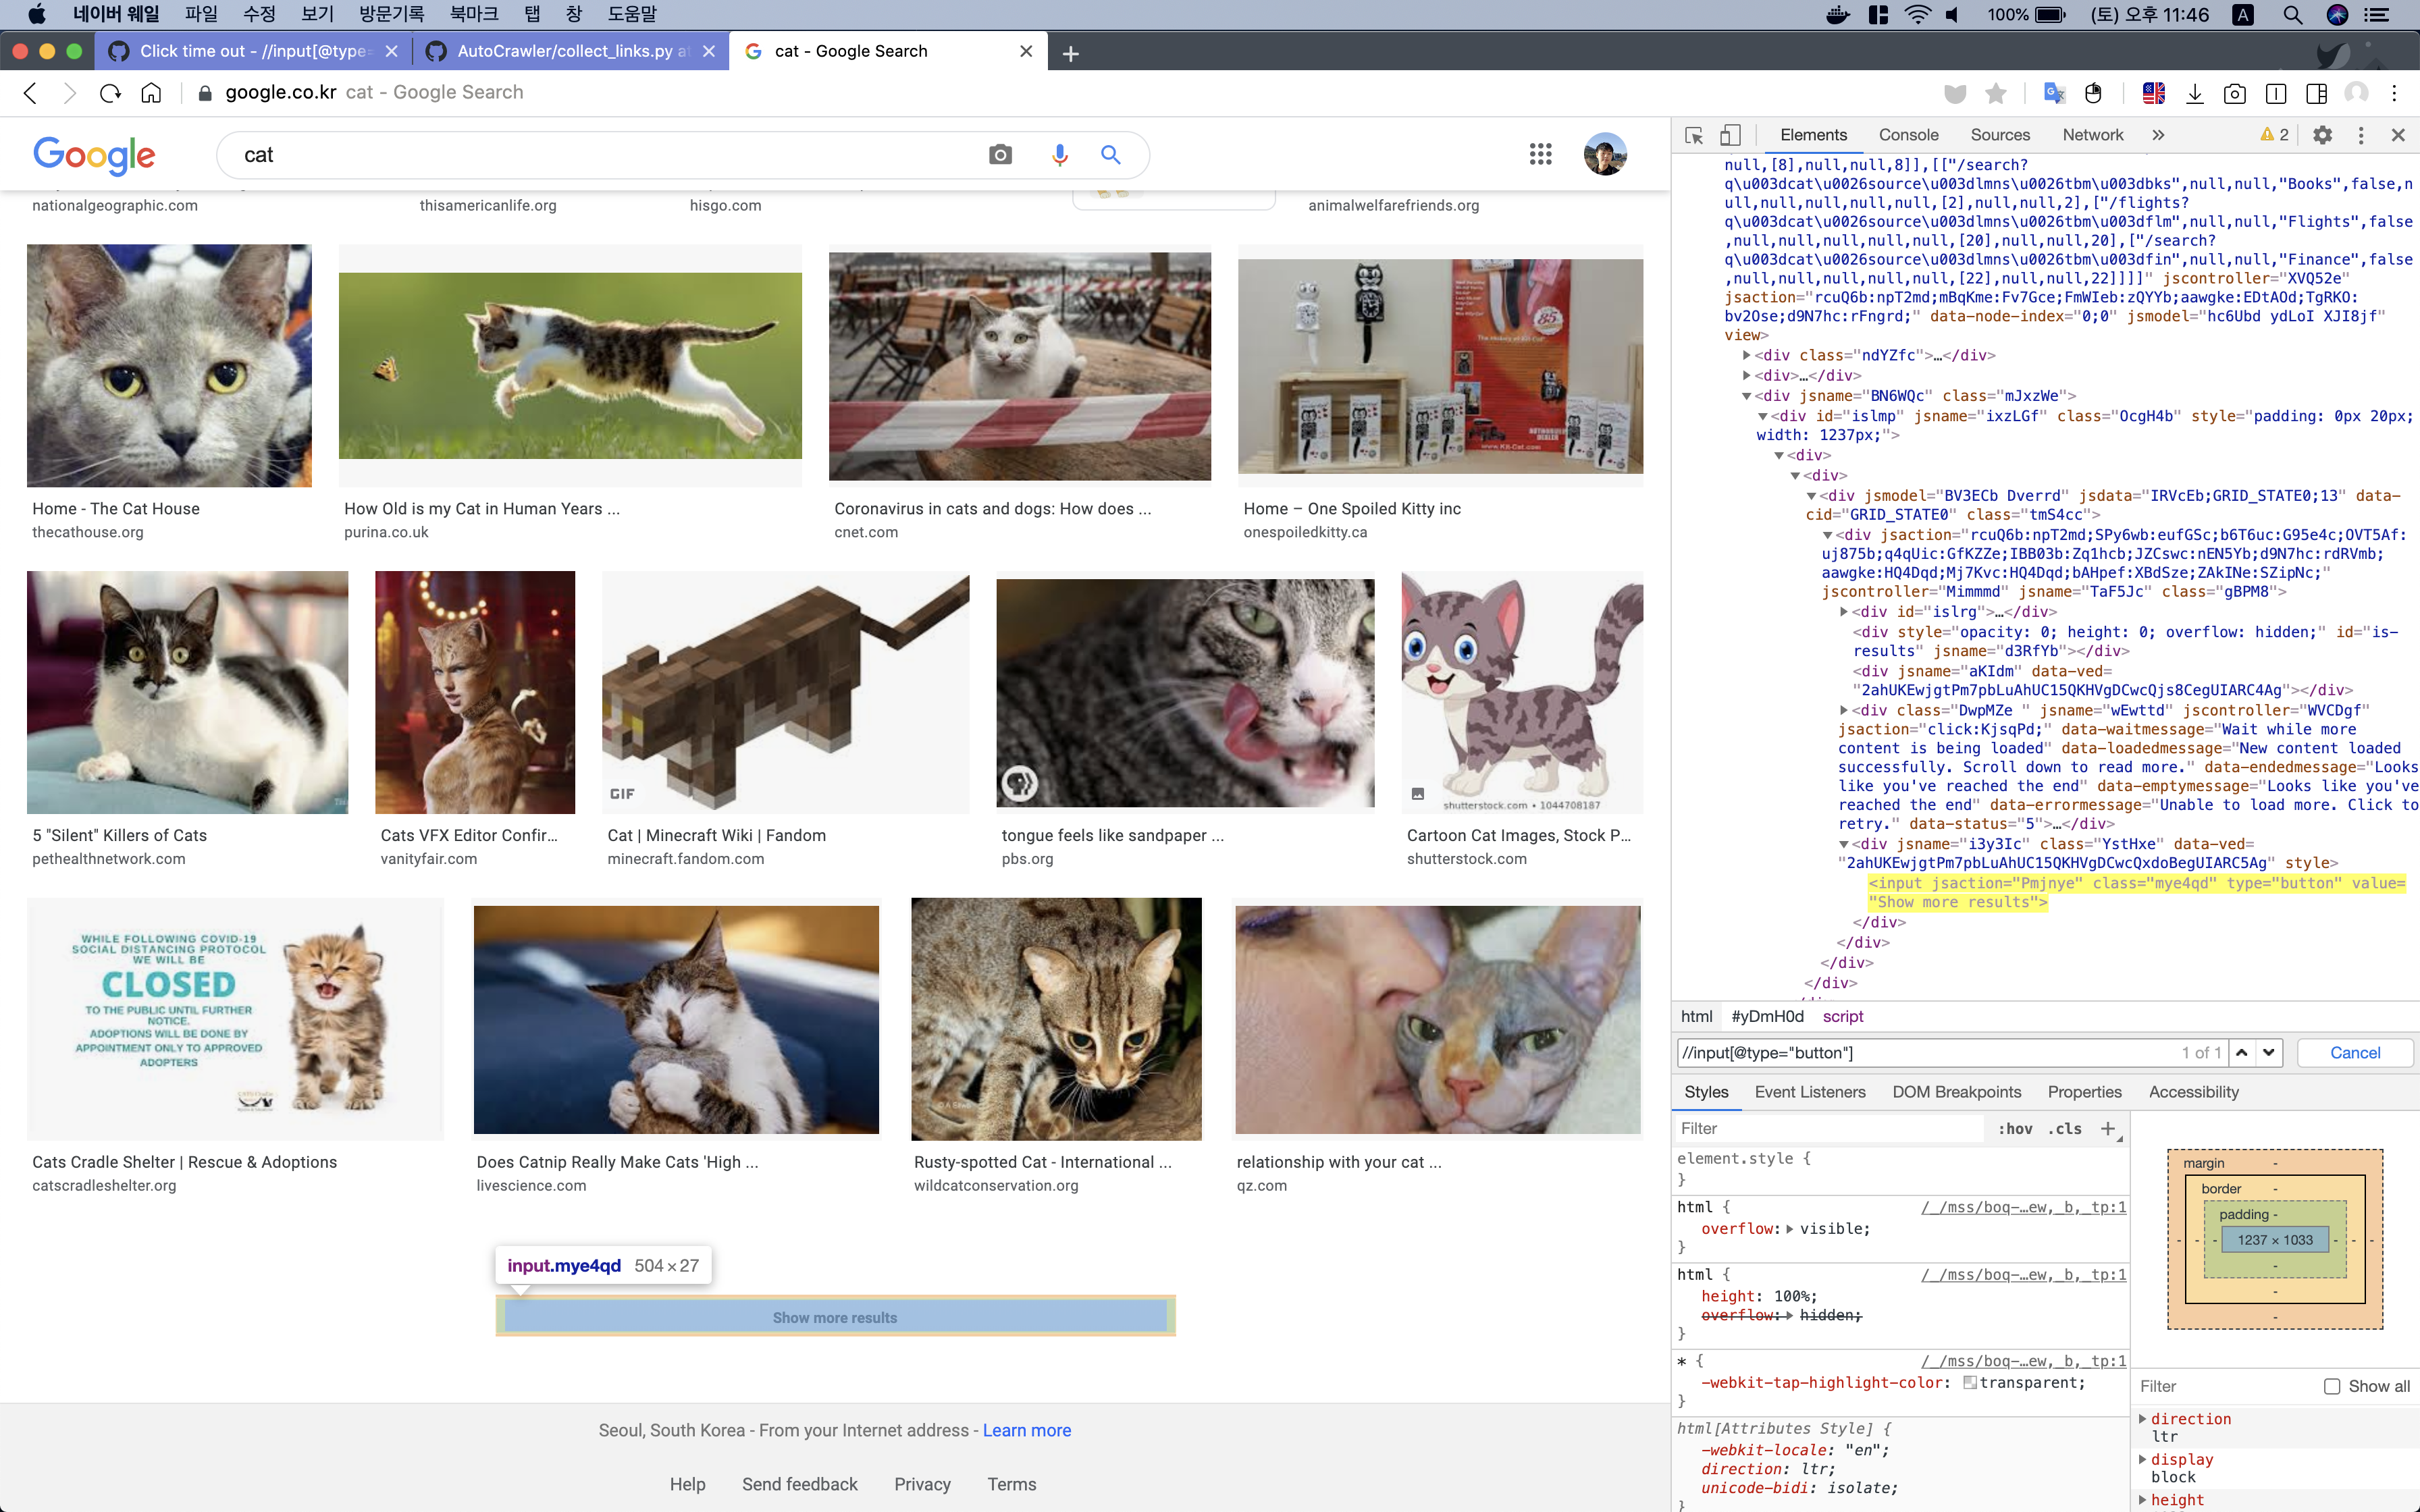2420x1512 pixels.
Task: Click the voice search microphone icon
Action: point(1060,155)
